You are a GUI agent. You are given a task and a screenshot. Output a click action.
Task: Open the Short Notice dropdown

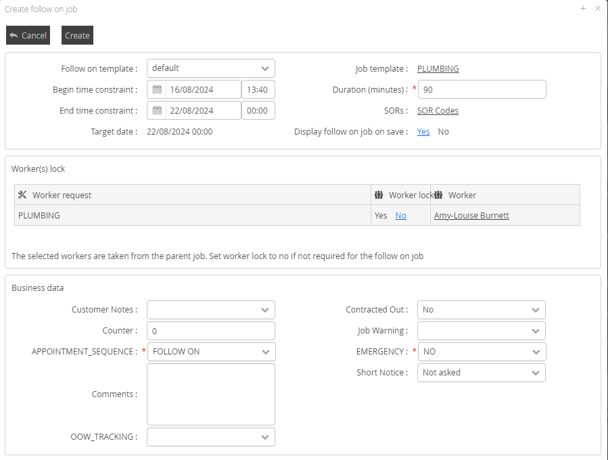(x=535, y=373)
